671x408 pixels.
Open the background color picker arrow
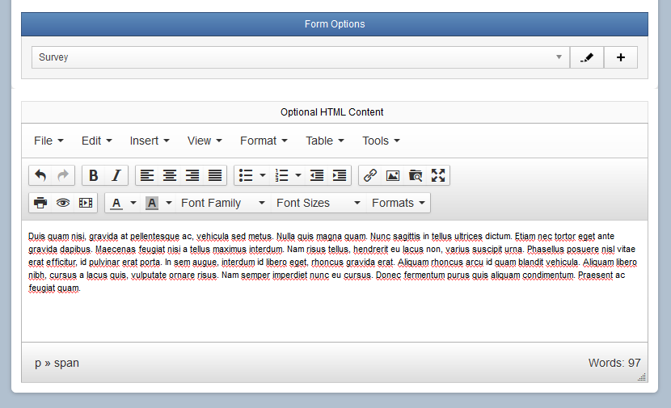click(x=169, y=203)
